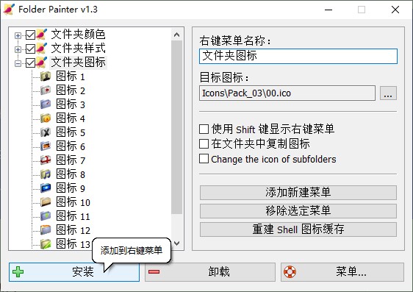Click the folder icon beside 图标 6
This screenshot has width=413, height=292.
click(46, 146)
